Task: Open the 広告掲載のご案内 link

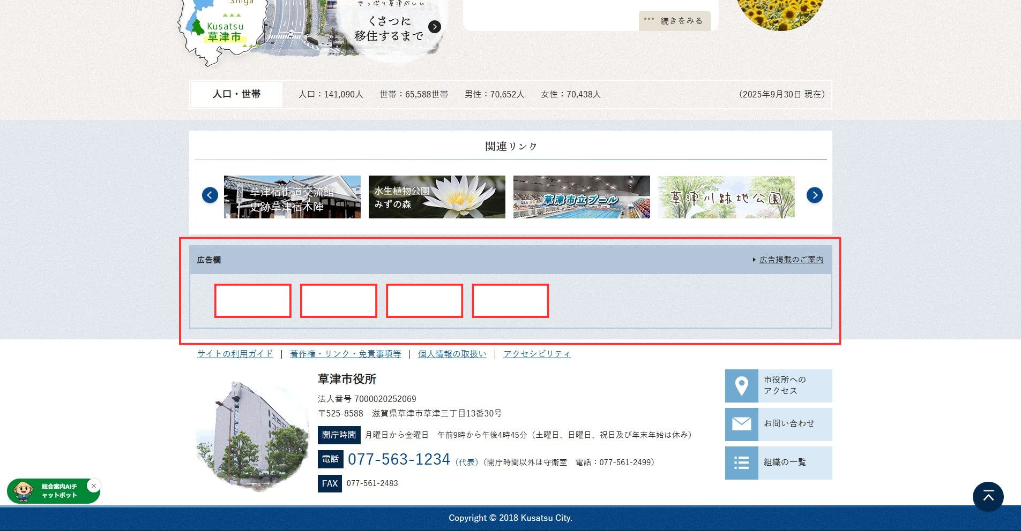Action: 791,260
